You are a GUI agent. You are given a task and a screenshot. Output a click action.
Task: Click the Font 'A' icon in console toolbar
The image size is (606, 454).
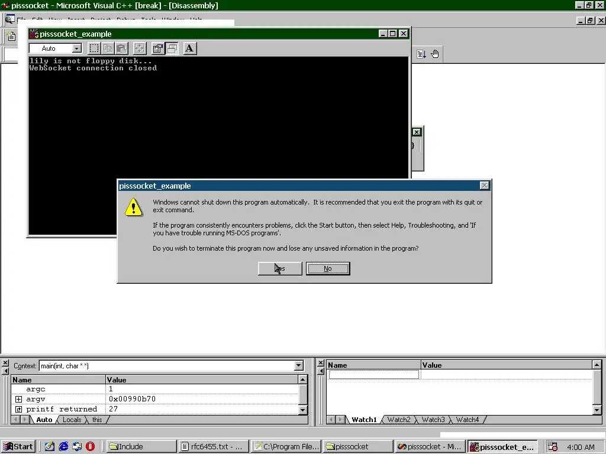pyautogui.click(x=189, y=48)
